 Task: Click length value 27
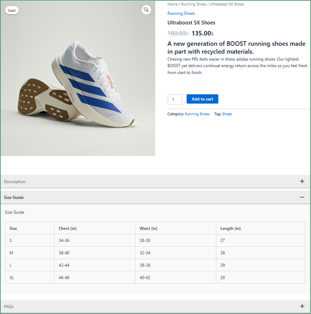coord(223,240)
